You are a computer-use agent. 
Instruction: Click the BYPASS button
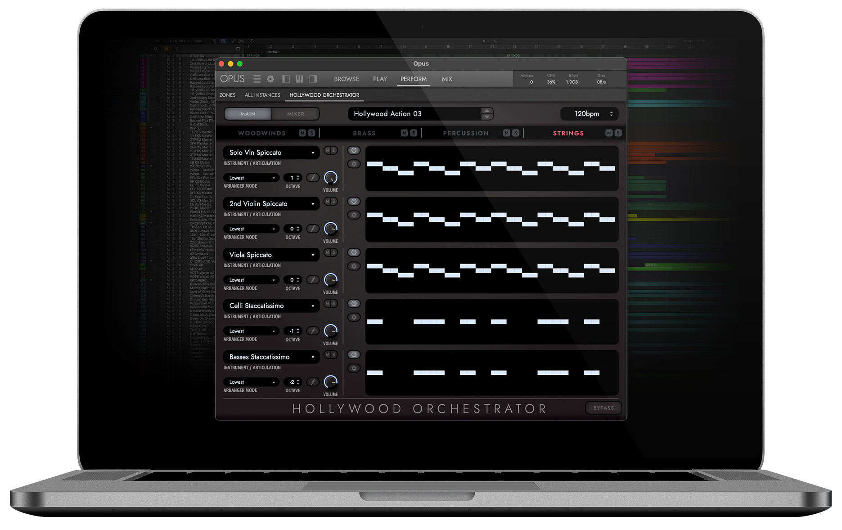[x=603, y=408]
